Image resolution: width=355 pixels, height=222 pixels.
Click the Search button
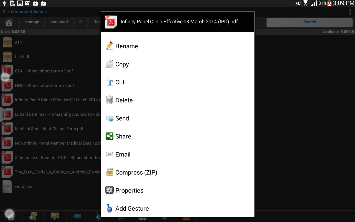point(310,22)
